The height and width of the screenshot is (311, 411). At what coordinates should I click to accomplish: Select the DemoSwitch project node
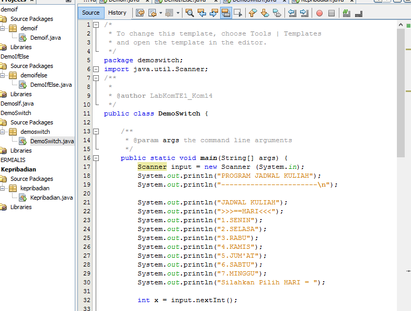(x=16, y=113)
